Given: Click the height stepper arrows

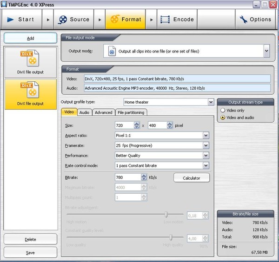Looking at the screenshot, I should [x=170, y=125].
